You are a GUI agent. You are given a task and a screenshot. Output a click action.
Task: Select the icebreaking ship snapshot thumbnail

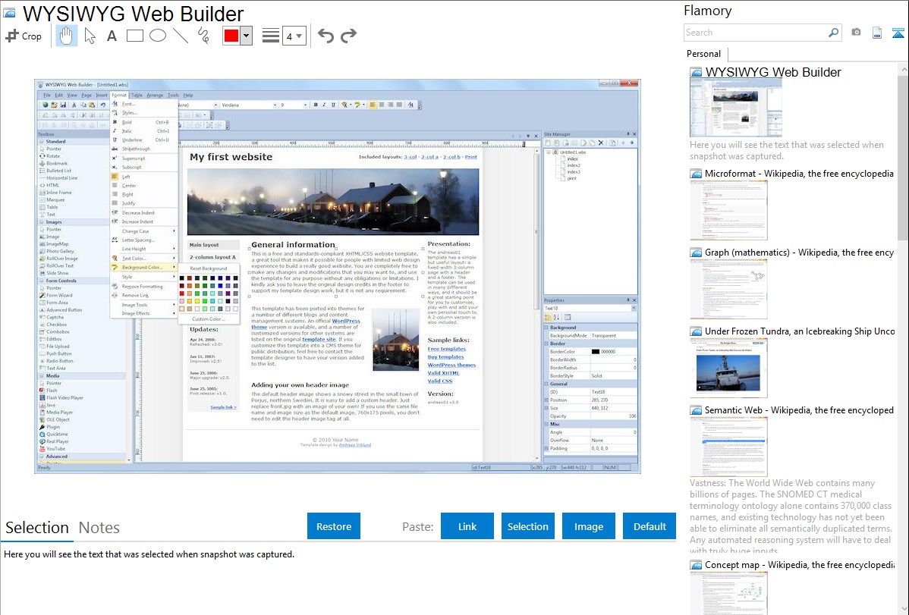click(x=728, y=368)
